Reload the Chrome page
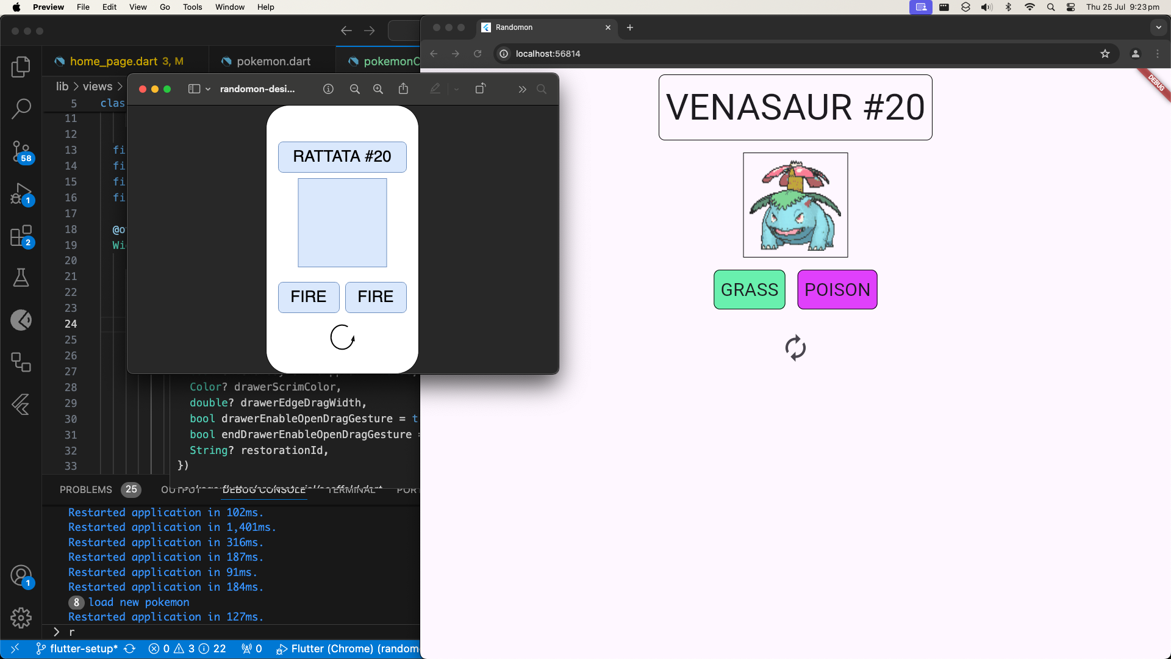 point(478,54)
